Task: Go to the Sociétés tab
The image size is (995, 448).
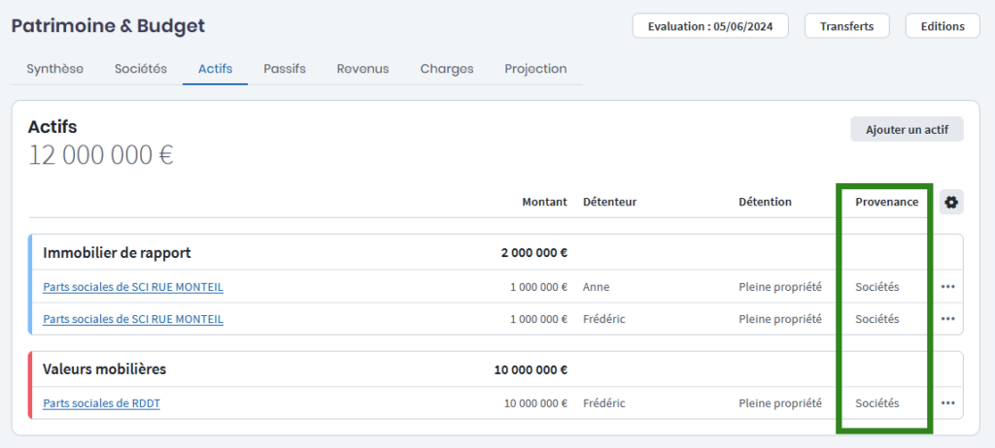Action: [141, 69]
